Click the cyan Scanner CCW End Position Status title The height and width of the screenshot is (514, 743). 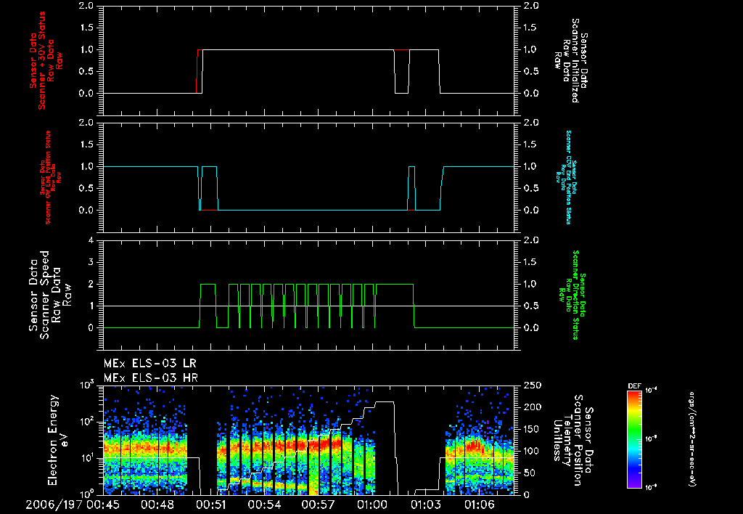[x=566, y=177]
